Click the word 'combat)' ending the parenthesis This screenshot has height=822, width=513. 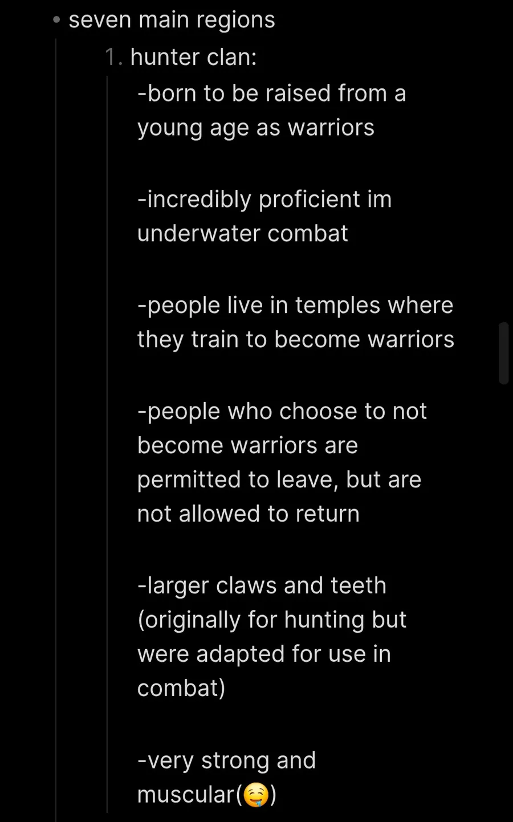pyautogui.click(x=181, y=688)
